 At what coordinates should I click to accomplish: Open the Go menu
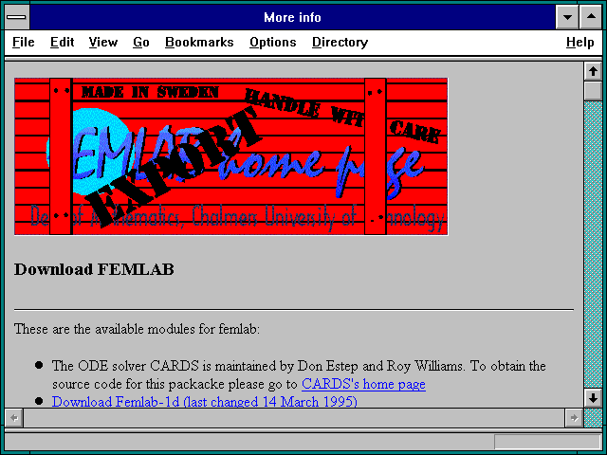click(141, 42)
